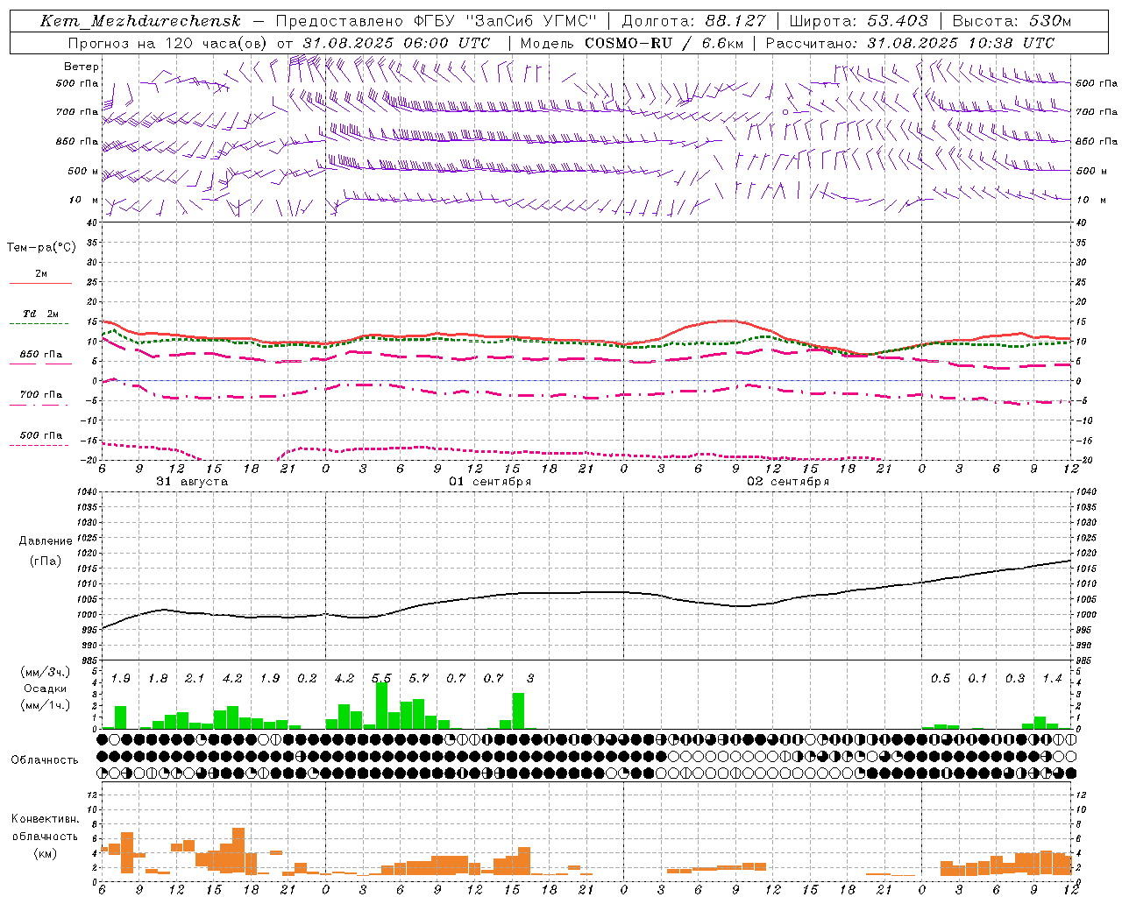Click the forecast text Прогноз на 120 часа(ов)
Image resolution: width=1122 pixels, height=897 pixels.
169,43
